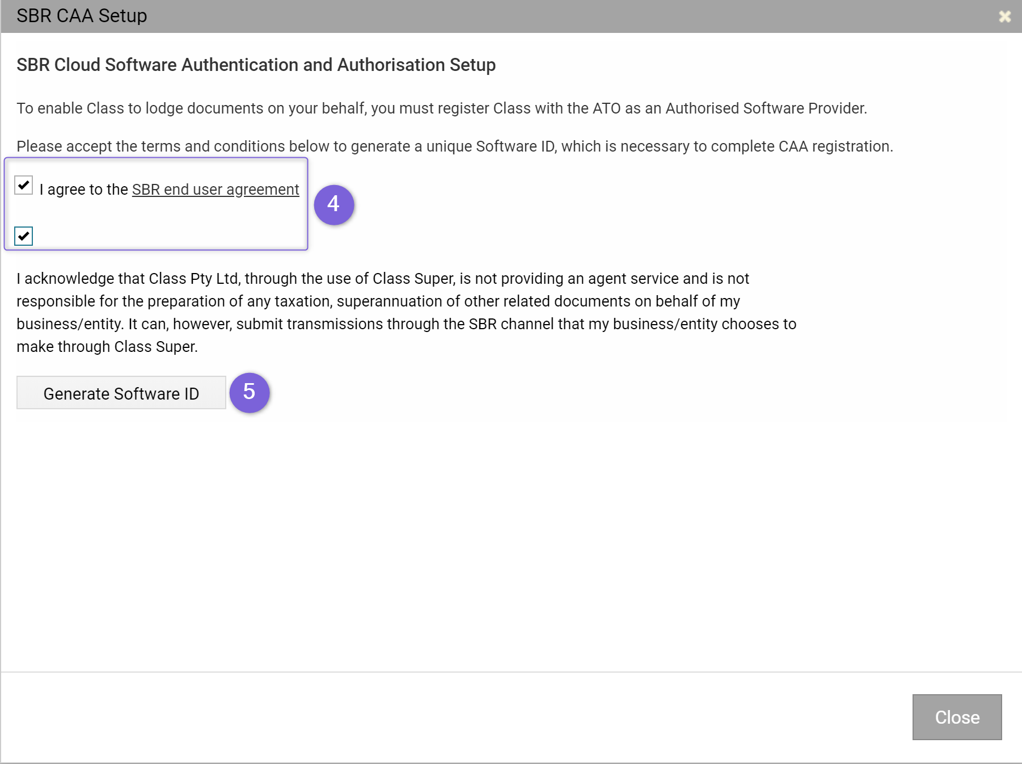Screen dimensions: 1022x764
Task: Toggle the SBR end user agreement checkbox
Action: (24, 185)
